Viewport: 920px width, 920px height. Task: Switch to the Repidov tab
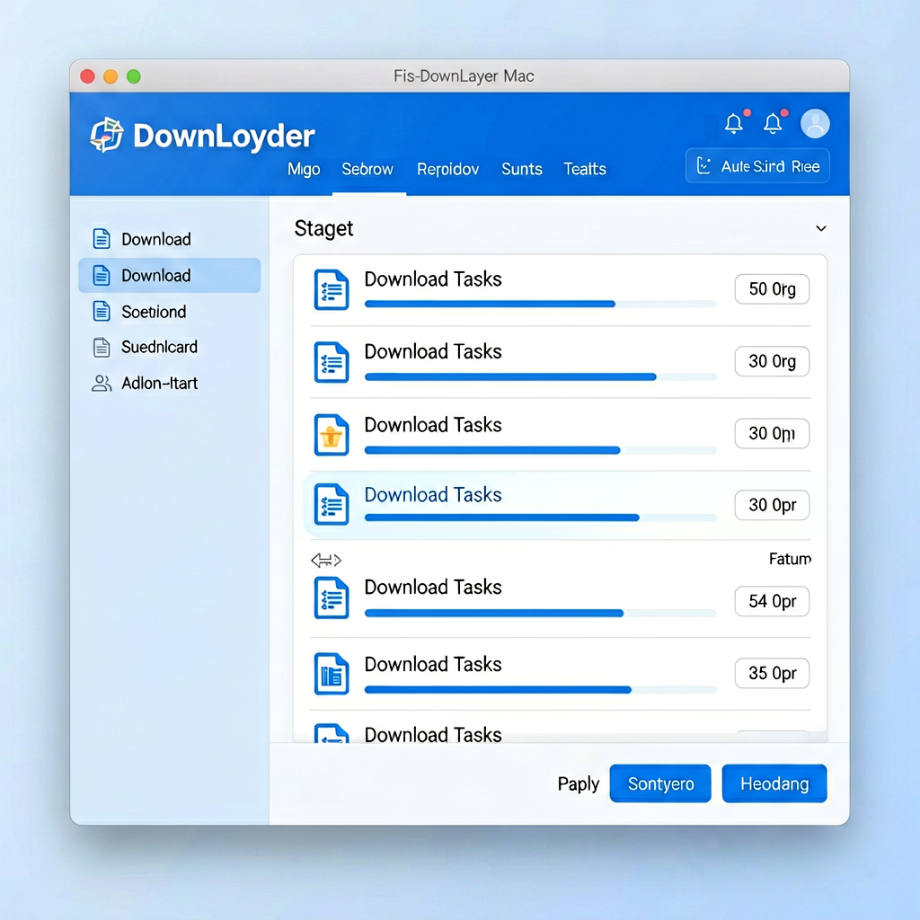(447, 170)
